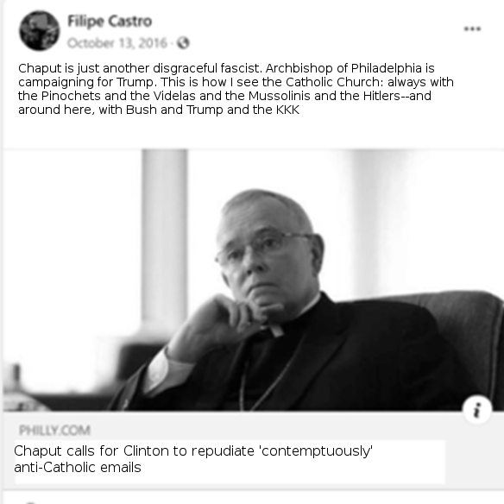504x504 pixels.
Task: Open the archbishop article preview photo
Action: pyautogui.click(x=253, y=280)
